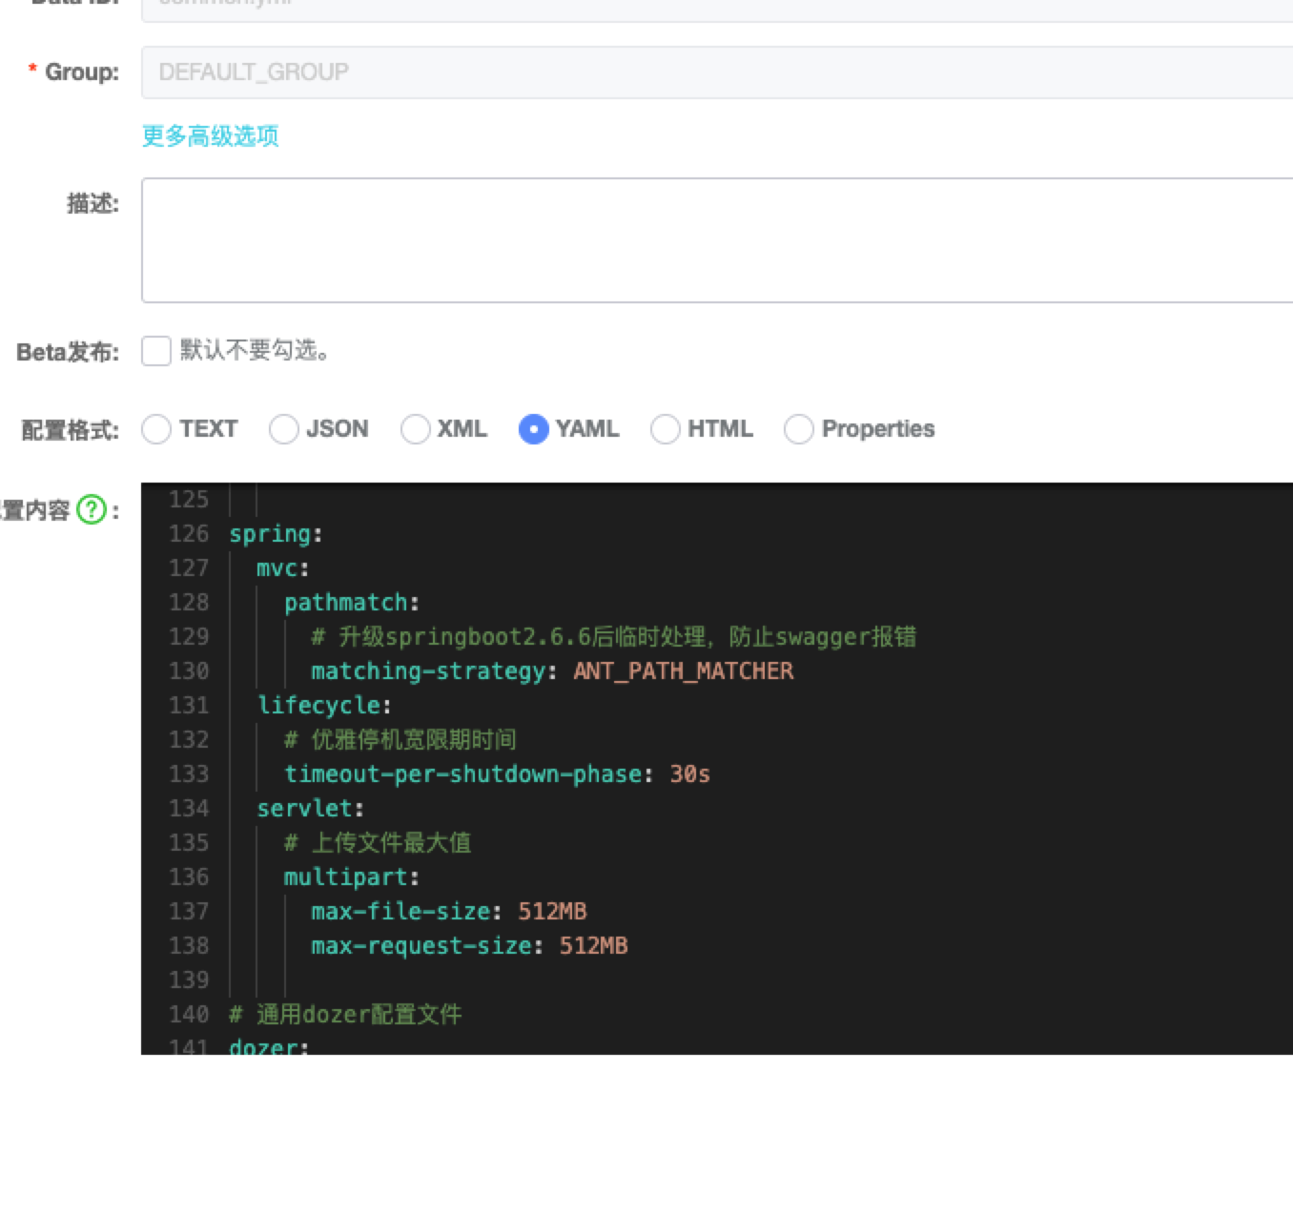
Task: Select the TEXT configuration format
Action: pyautogui.click(x=156, y=430)
